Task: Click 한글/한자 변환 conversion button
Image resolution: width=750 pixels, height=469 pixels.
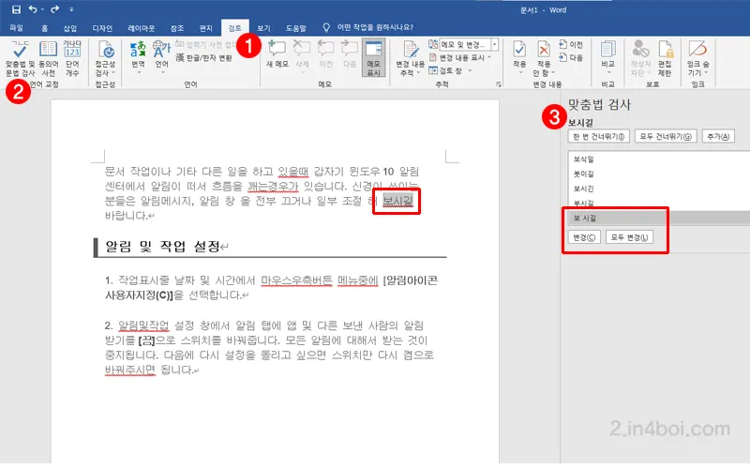Action: (203, 58)
